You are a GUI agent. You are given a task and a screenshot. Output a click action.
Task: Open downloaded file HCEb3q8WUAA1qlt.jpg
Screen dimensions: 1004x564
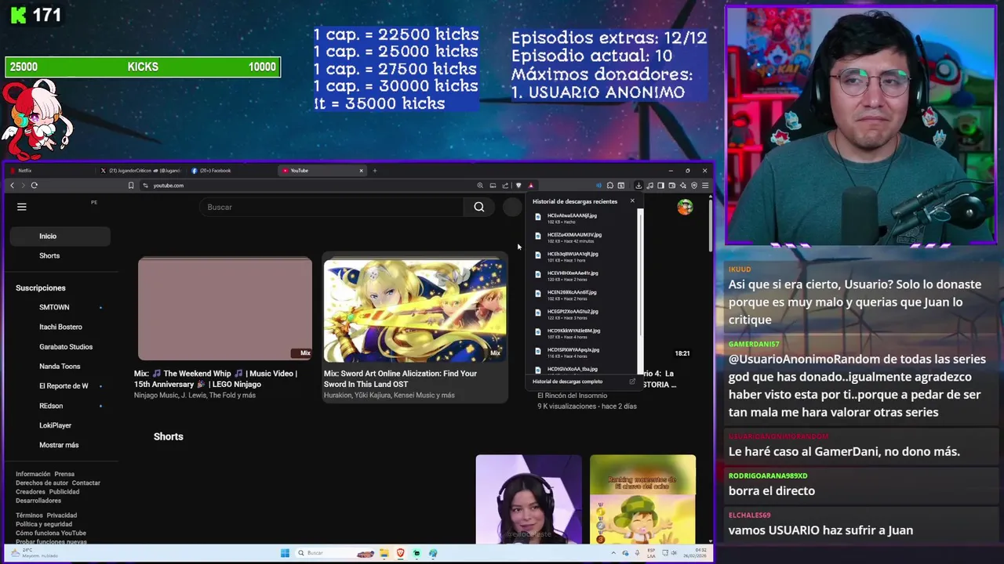(x=584, y=257)
